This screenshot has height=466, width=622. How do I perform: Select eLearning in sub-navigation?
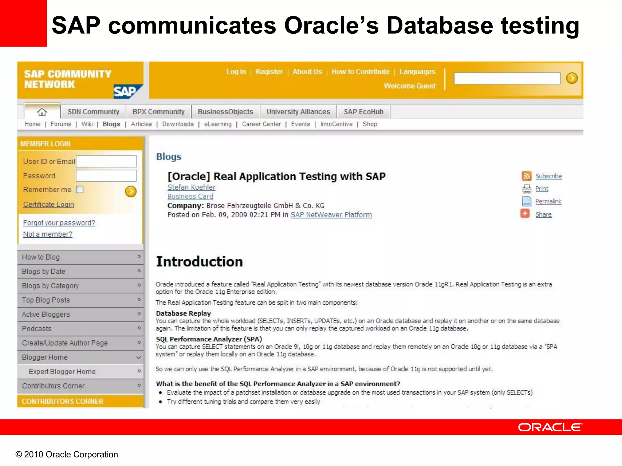[218, 124]
